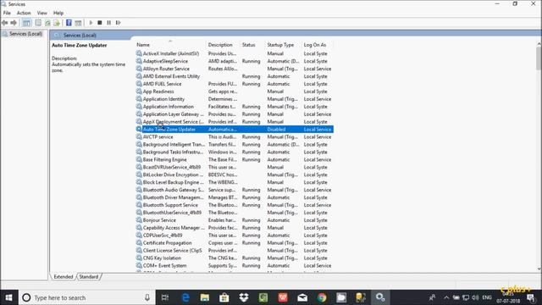This screenshot has height=305, width=542.
Task: Select the App Readiness service
Action: click(x=235, y=91)
